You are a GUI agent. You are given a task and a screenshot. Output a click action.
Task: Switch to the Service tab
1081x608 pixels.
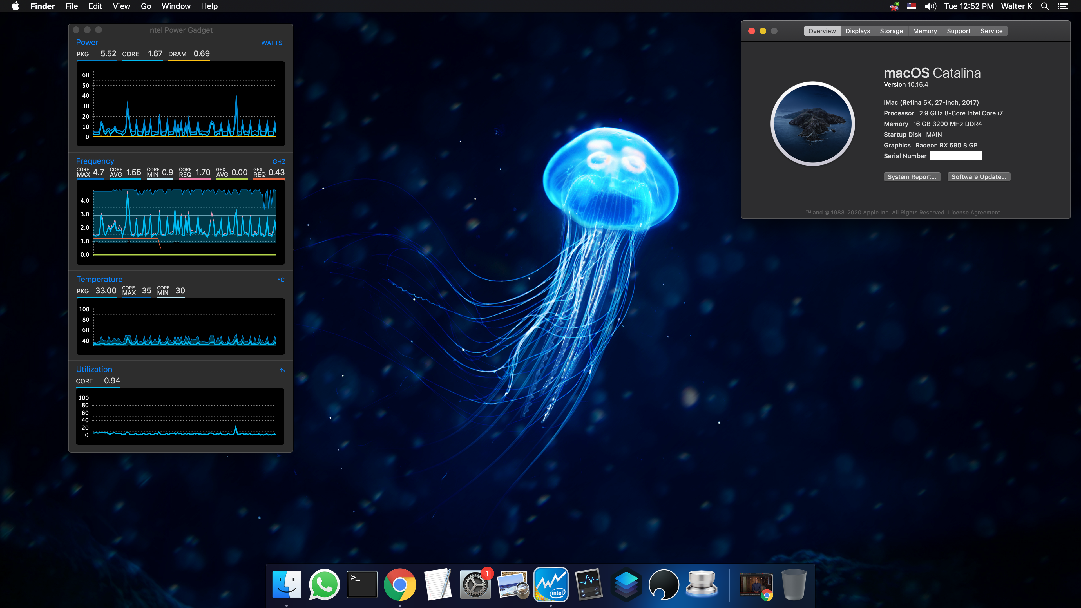[991, 31]
